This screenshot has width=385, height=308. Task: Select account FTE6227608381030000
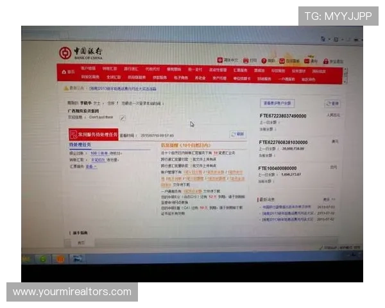click(283, 142)
